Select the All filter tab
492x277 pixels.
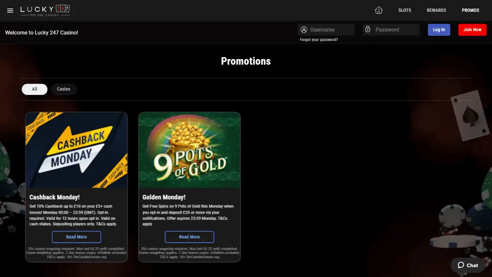34,89
